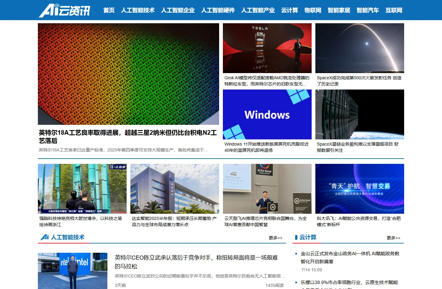This screenshot has height=289, width=442.
Task: Open SpaceX第500次火箭发射 article title
Action: tap(359, 81)
